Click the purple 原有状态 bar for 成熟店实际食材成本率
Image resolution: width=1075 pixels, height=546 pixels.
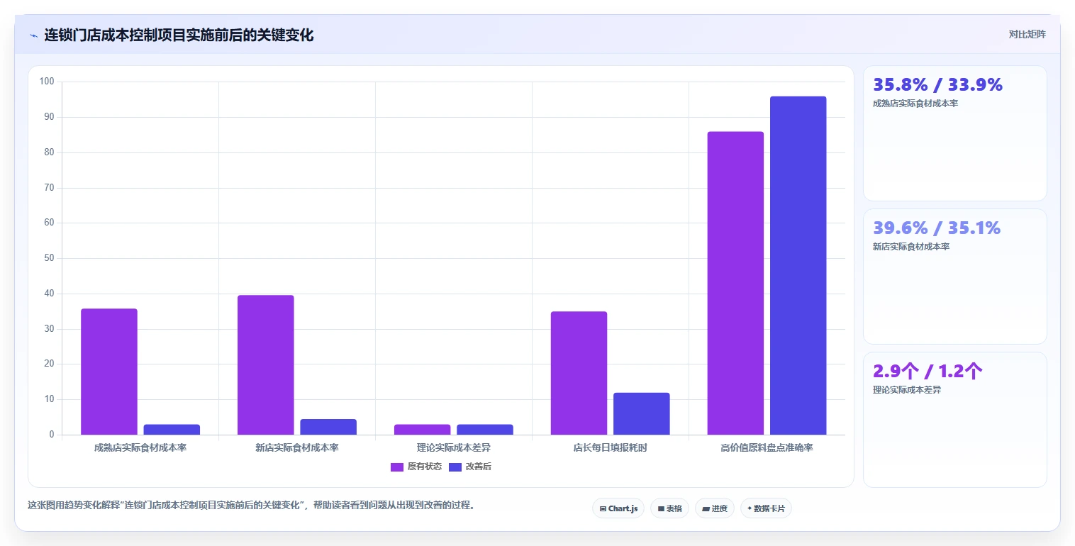coord(109,372)
